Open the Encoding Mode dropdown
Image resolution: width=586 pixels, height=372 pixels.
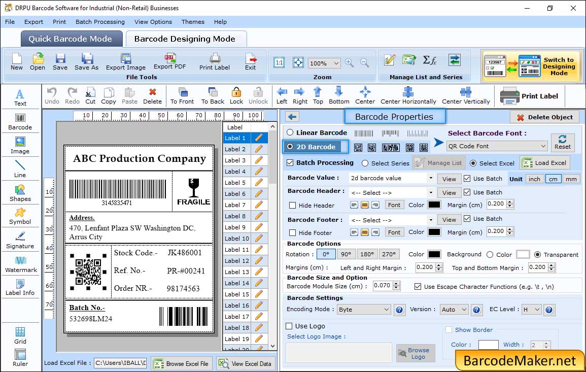(x=364, y=310)
